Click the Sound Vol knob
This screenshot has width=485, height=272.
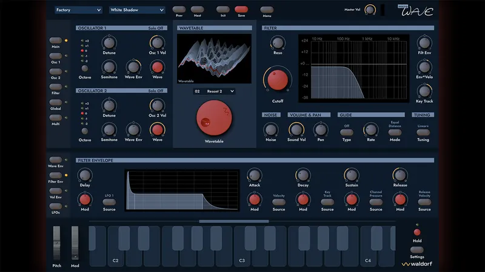tap(296, 130)
